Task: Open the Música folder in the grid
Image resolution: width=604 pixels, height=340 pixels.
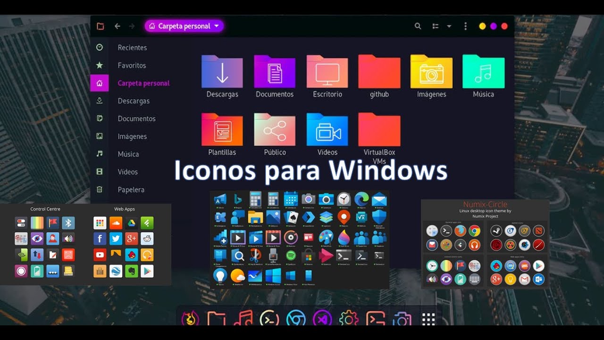Action: coord(484,72)
